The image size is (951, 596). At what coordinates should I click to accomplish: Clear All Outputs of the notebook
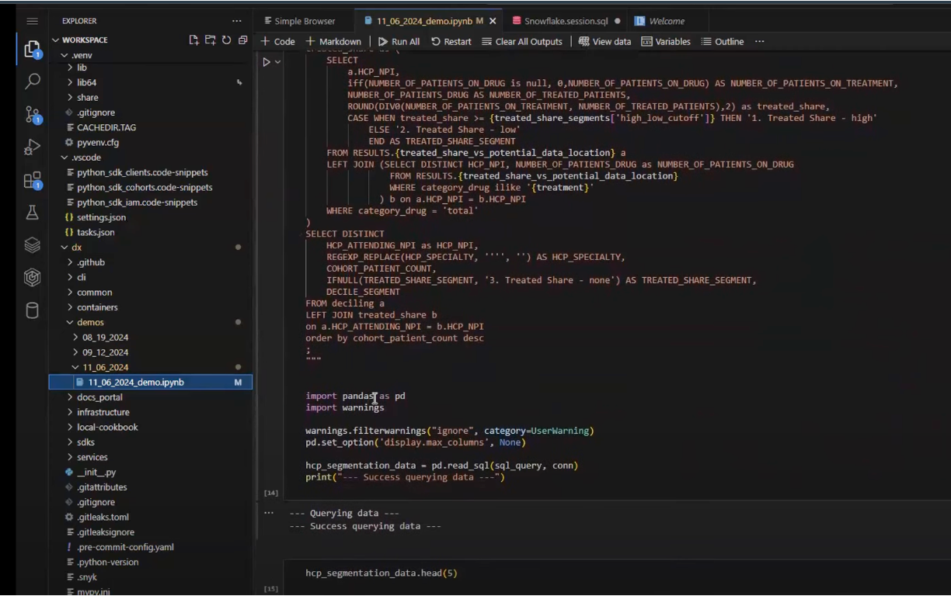521,41
